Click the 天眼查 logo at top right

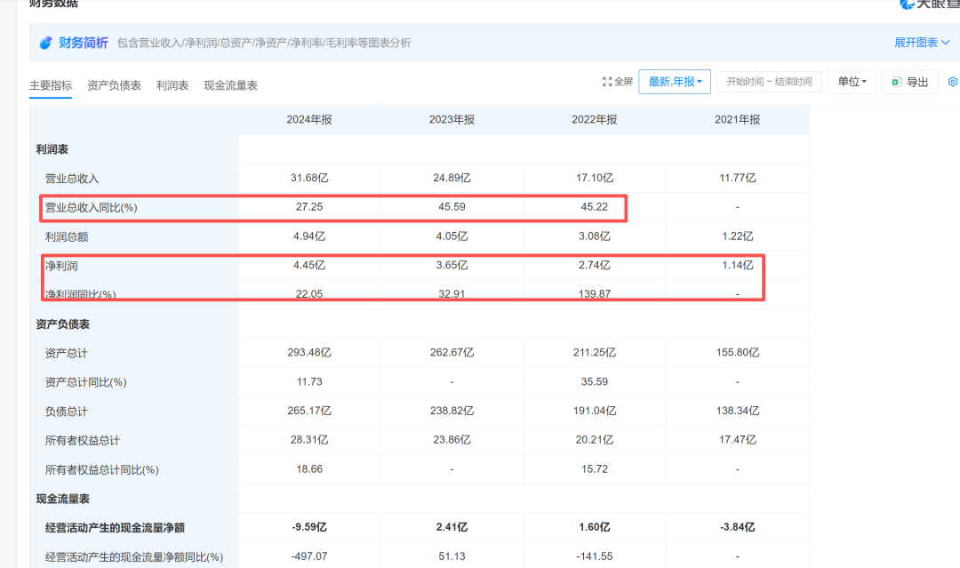click(x=929, y=4)
